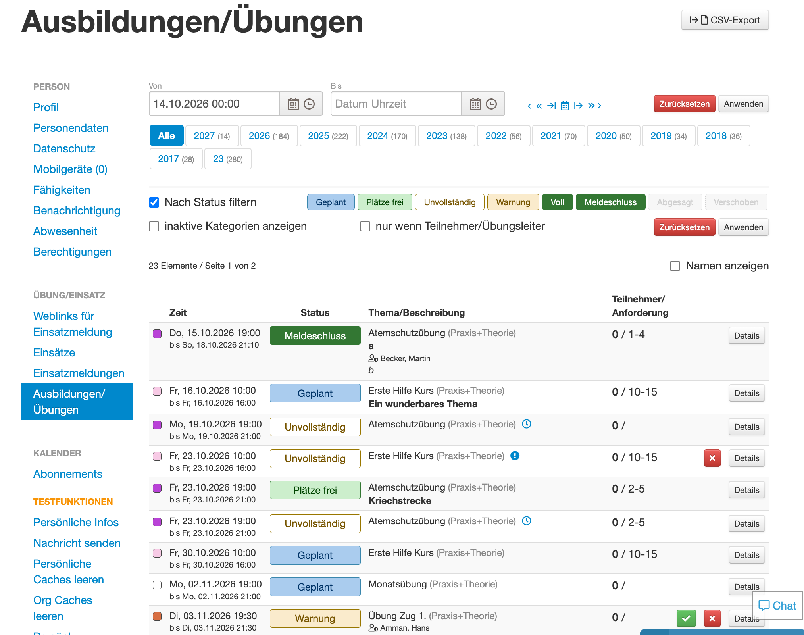Click the arrow-to-bar date navigation icon
The height and width of the screenshot is (635, 804).
(x=551, y=106)
